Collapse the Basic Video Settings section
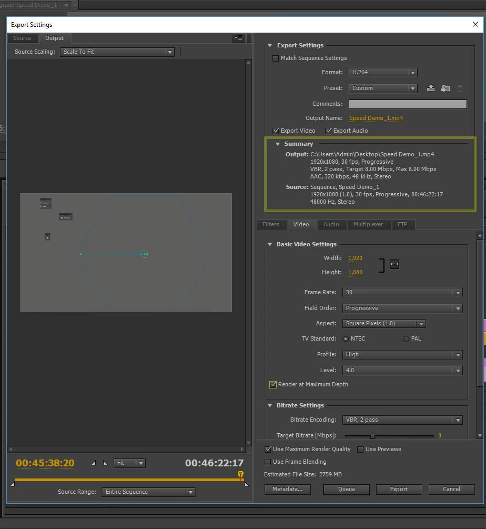This screenshot has width=486, height=529. [x=270, y=244]
